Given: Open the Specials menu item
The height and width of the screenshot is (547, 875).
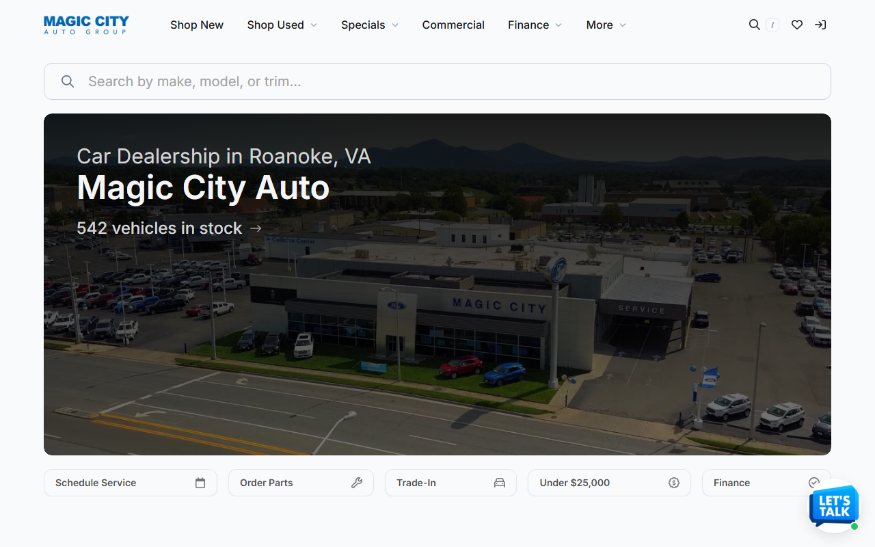Looking at the screenshot, I should (363, 25).
